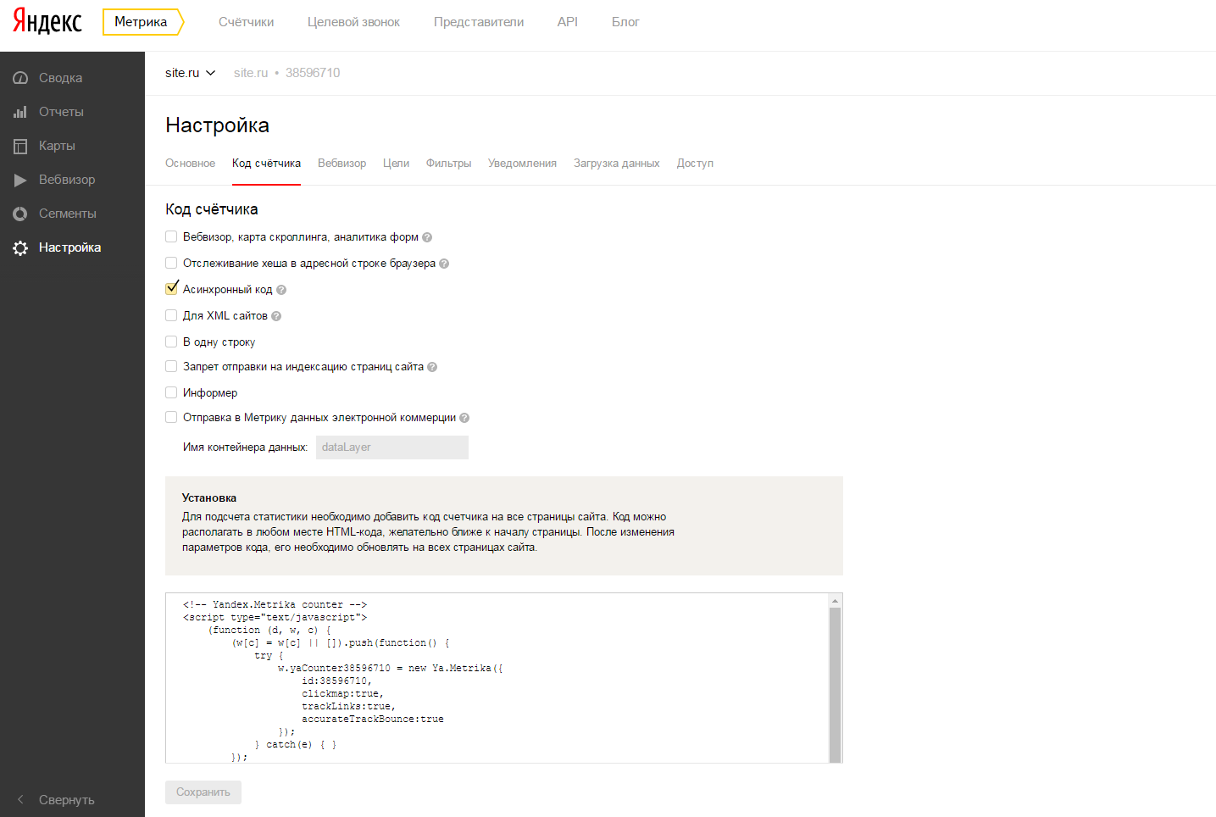Image resolution: width=1216 pixels, height=817 pixels.
Task: Enable the Для XML сайтов checkbox
Action: [171, 315]
